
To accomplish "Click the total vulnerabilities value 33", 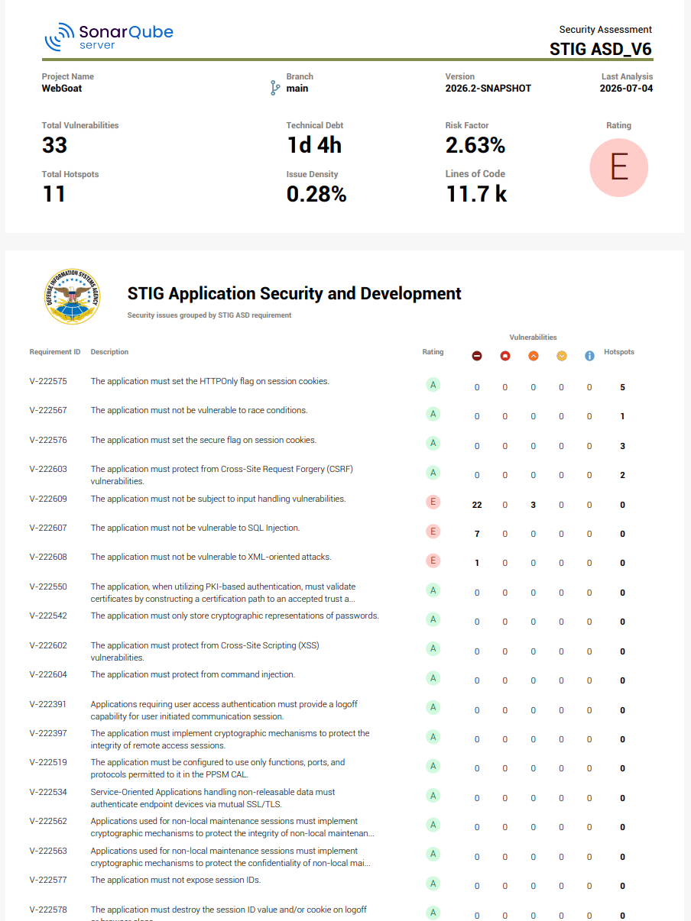I will (55, 145).
